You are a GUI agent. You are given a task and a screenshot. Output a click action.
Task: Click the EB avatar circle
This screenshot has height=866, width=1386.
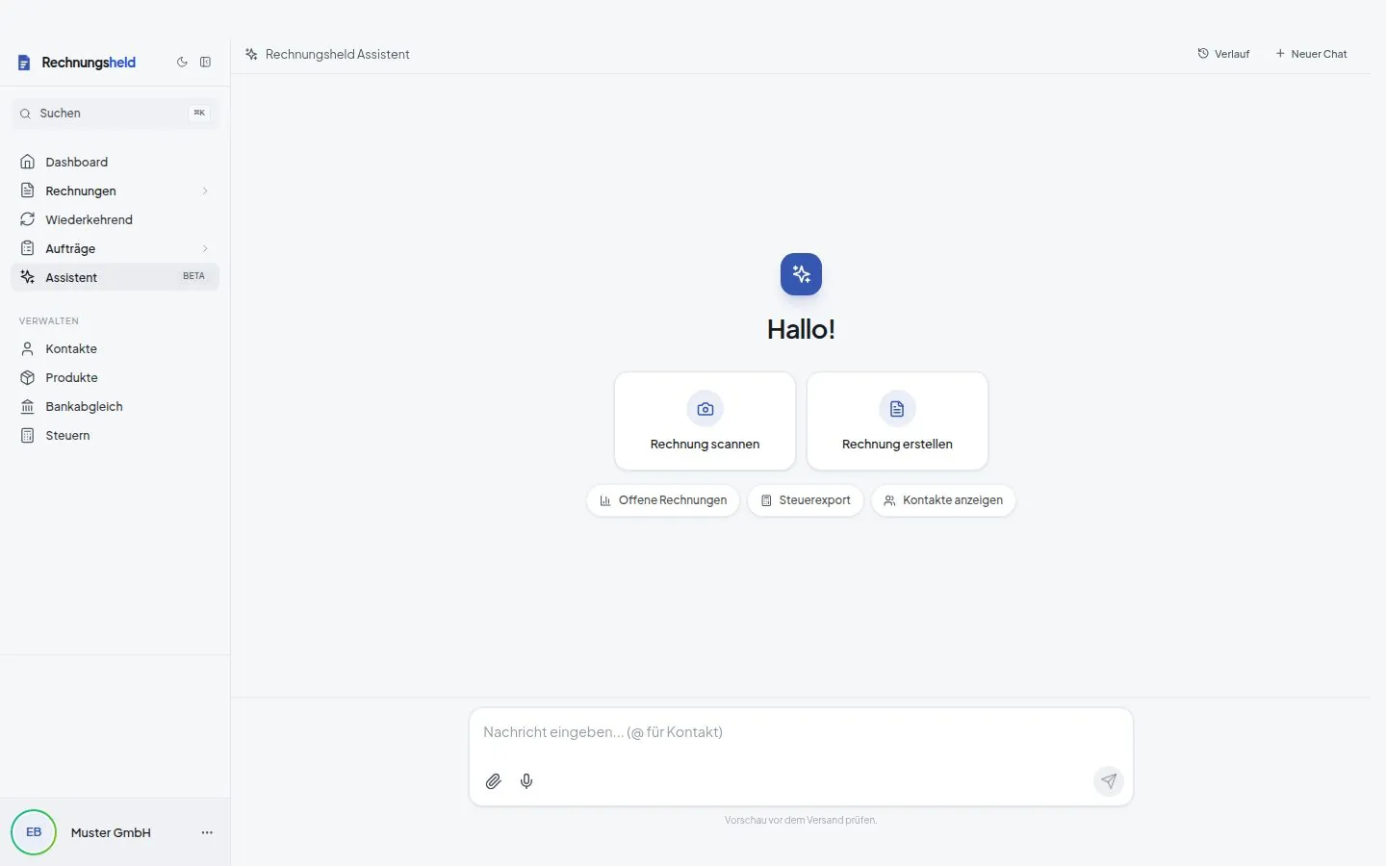(x=34, y=832)
